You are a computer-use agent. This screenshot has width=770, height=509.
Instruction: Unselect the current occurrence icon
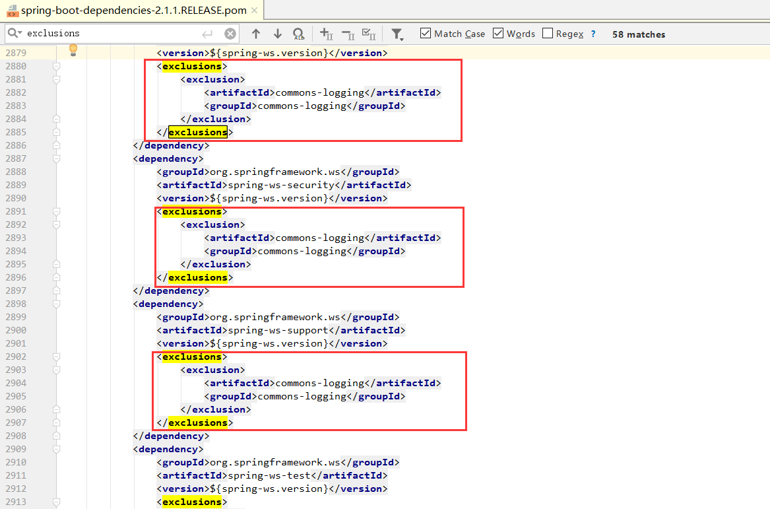(348, 34)
